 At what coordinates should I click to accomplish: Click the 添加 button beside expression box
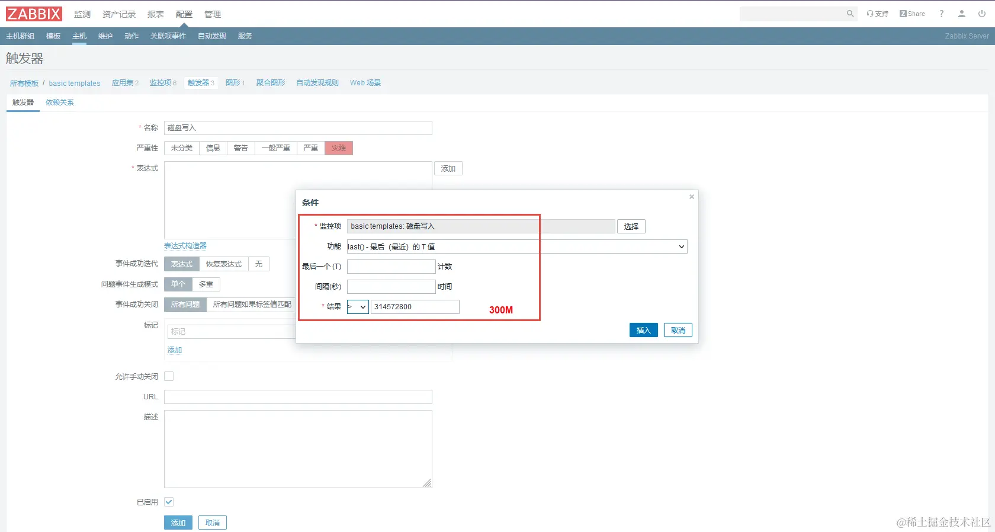pos(448,169)
